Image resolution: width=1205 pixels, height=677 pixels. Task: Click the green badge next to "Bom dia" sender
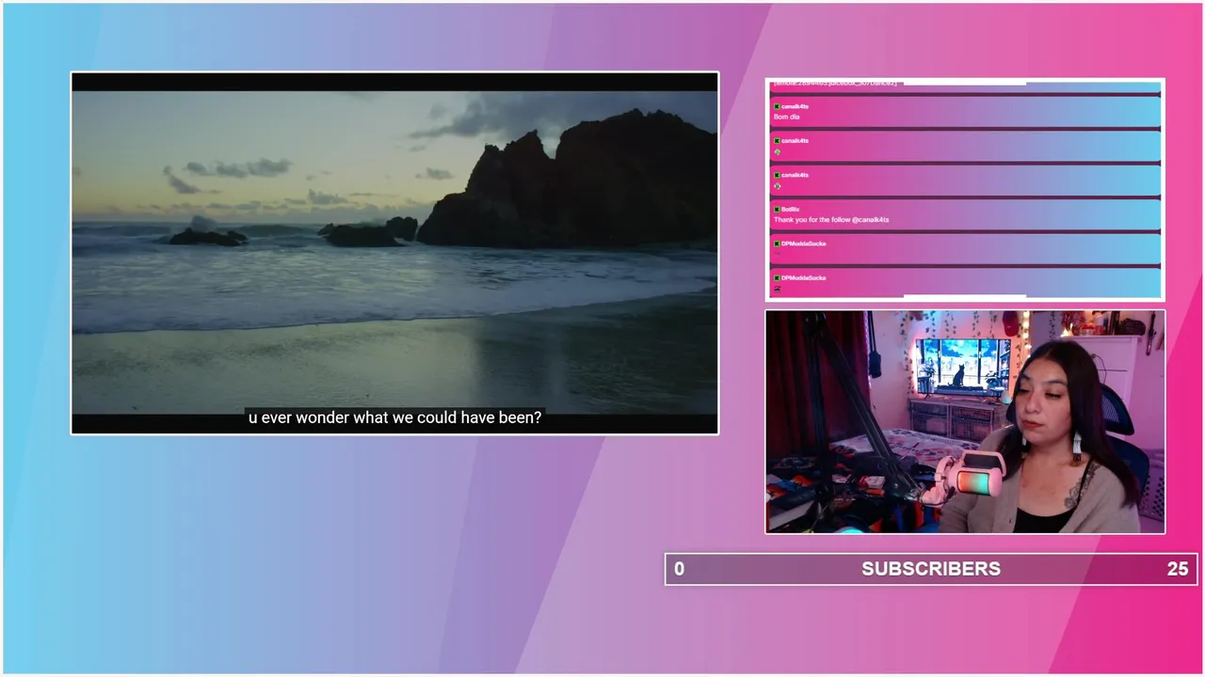pyautogui.click(x=777, y=106)
